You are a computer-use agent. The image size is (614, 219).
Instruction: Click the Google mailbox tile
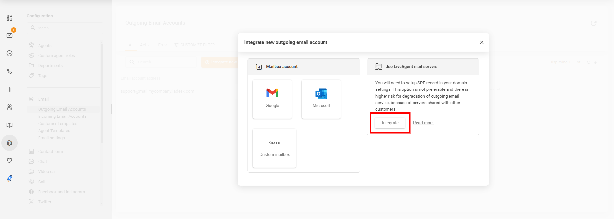[272, 99]
